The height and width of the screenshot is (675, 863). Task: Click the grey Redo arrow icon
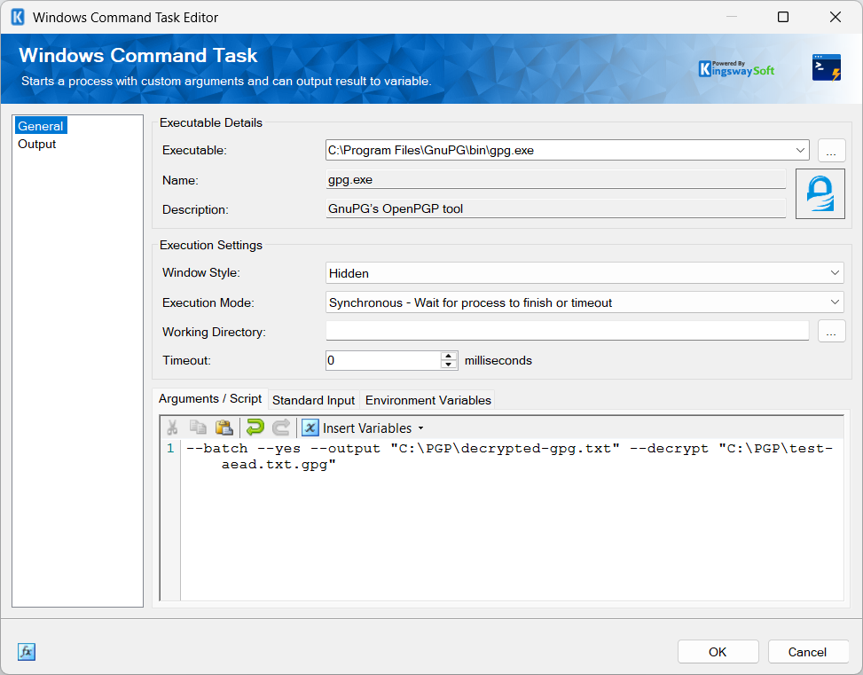(281, 428)
